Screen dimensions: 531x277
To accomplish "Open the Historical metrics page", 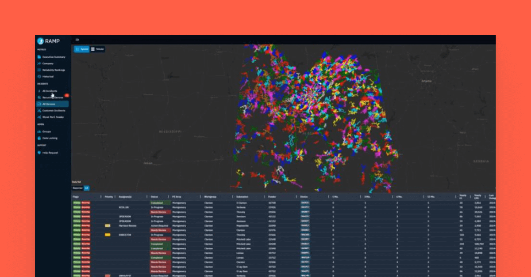I will 48,77.
